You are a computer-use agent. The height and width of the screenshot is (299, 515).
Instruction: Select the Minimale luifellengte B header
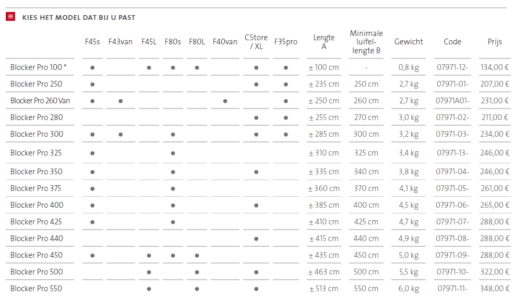click(x=366, y=42)
